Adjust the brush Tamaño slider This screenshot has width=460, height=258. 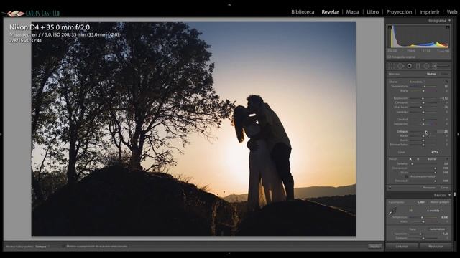423,164
